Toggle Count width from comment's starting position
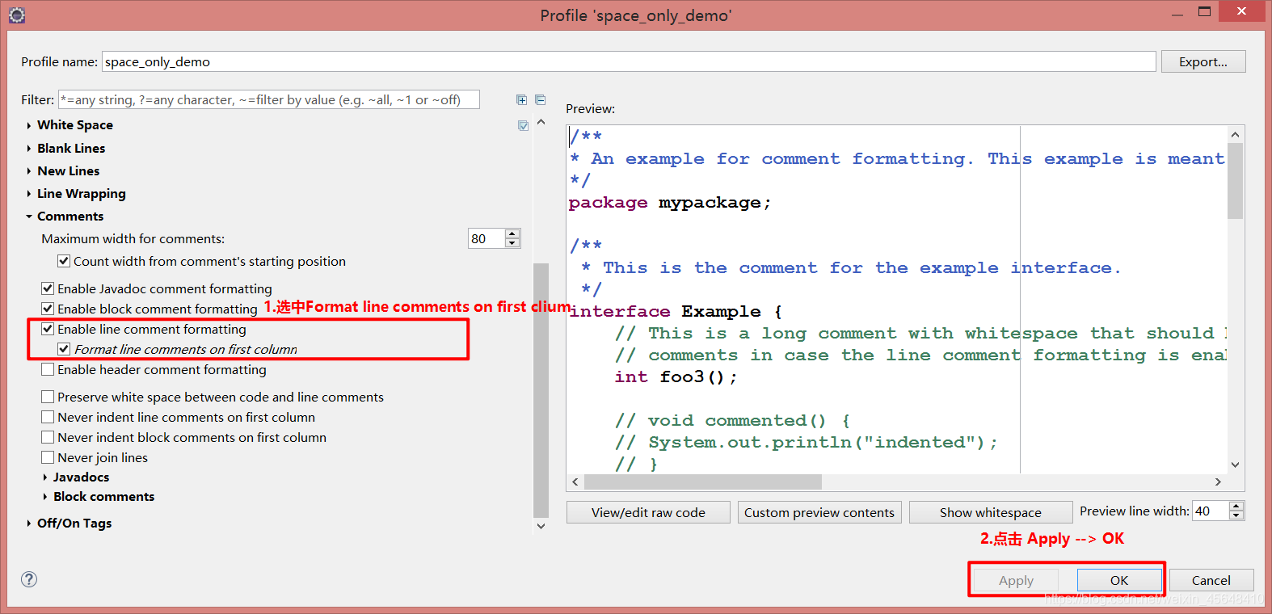 pos(64,261)
